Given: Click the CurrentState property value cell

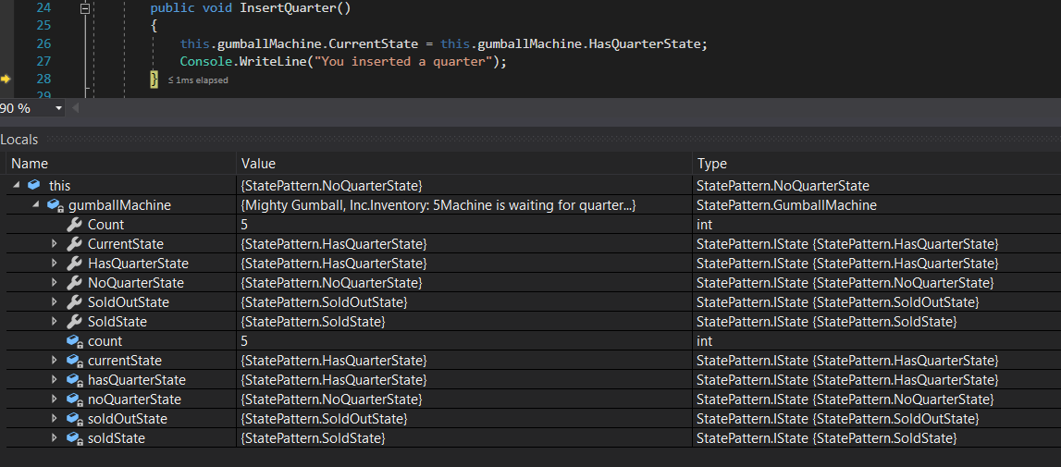Looking at the screenshot, I should [465, 243].
